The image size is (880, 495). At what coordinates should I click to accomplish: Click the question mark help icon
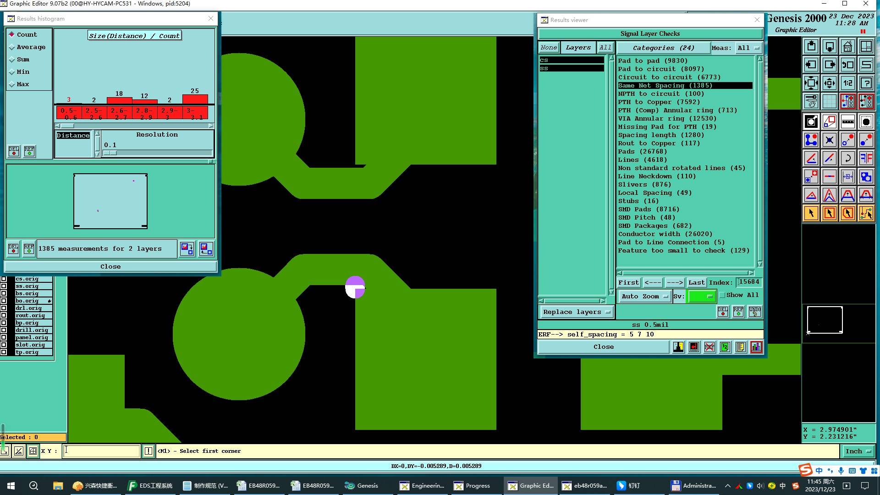click(x=866, y=83)
